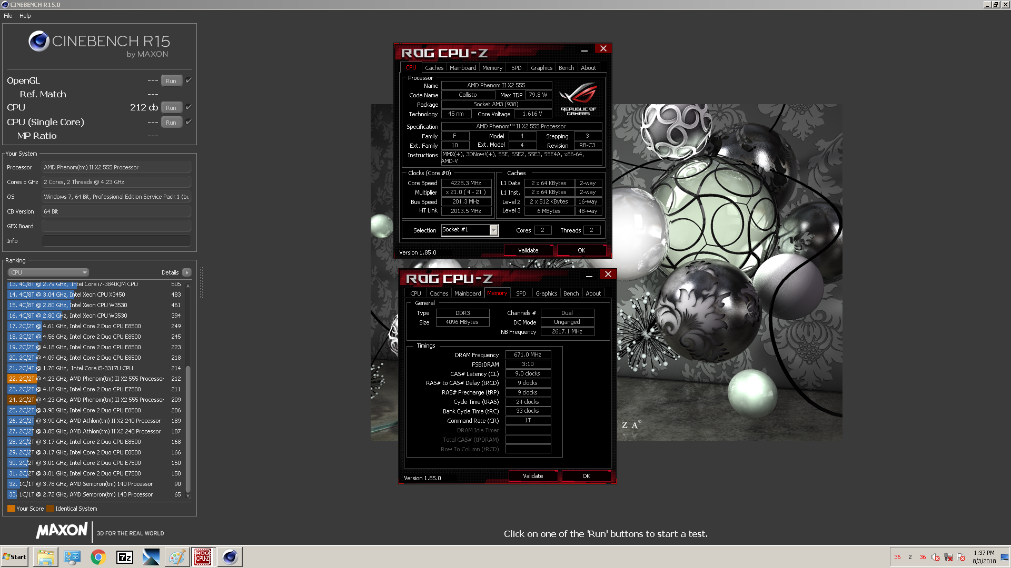Open Graphics tab in lower CPU-Z
1011x568 pixels.
click(547, 293)
